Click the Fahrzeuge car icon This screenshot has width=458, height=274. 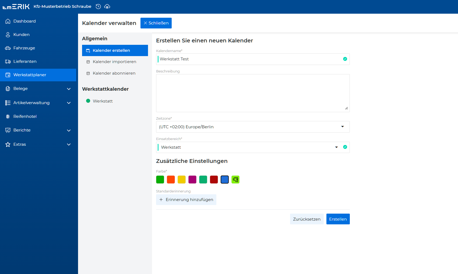click(8, 48)
